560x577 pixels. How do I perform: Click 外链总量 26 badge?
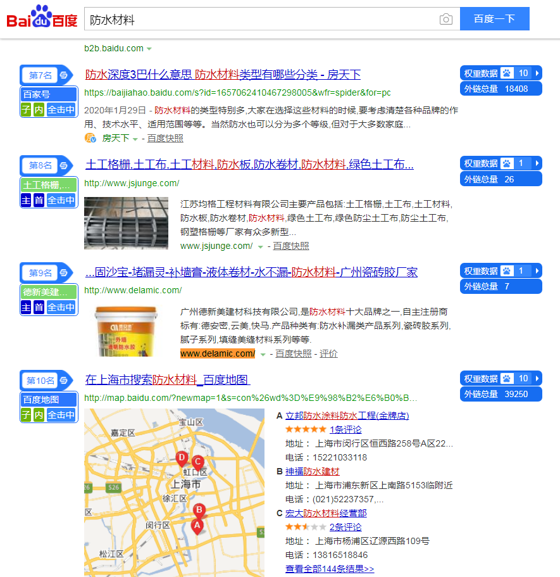[501, 179]
